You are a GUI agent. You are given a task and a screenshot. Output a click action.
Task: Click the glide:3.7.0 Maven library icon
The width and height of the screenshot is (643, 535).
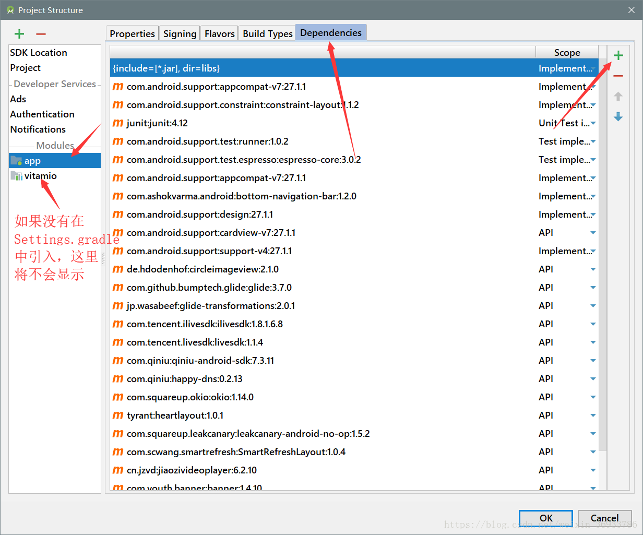[118, 288]
